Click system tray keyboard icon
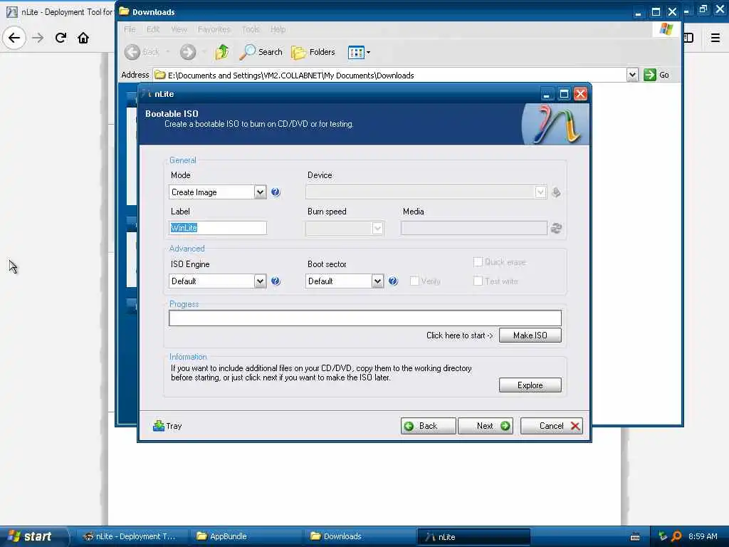The image size is (729, 547). point(635,537)
